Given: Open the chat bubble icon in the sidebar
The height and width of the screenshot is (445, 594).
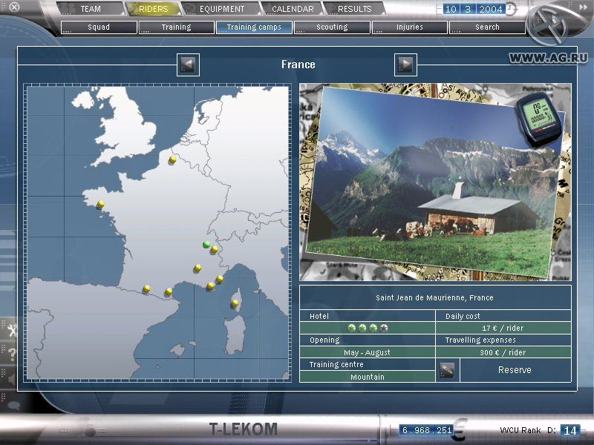Looking at the screenshot, I should (13, 406).
